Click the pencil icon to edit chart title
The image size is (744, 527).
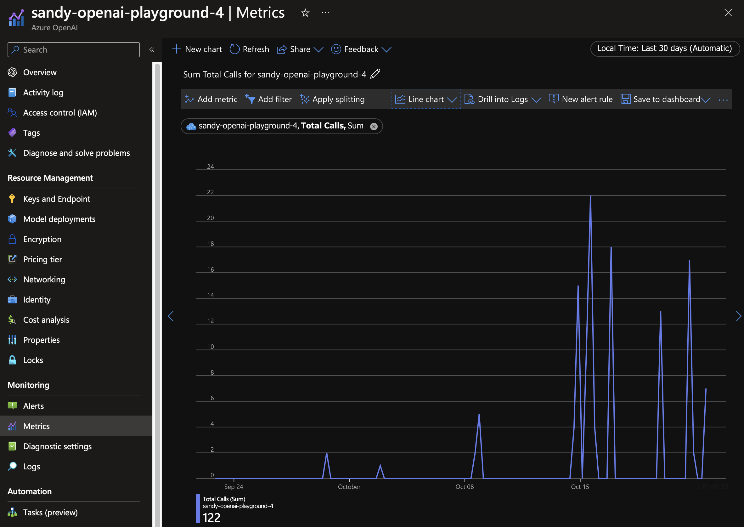pyautogui.click(x=375, y=74)
